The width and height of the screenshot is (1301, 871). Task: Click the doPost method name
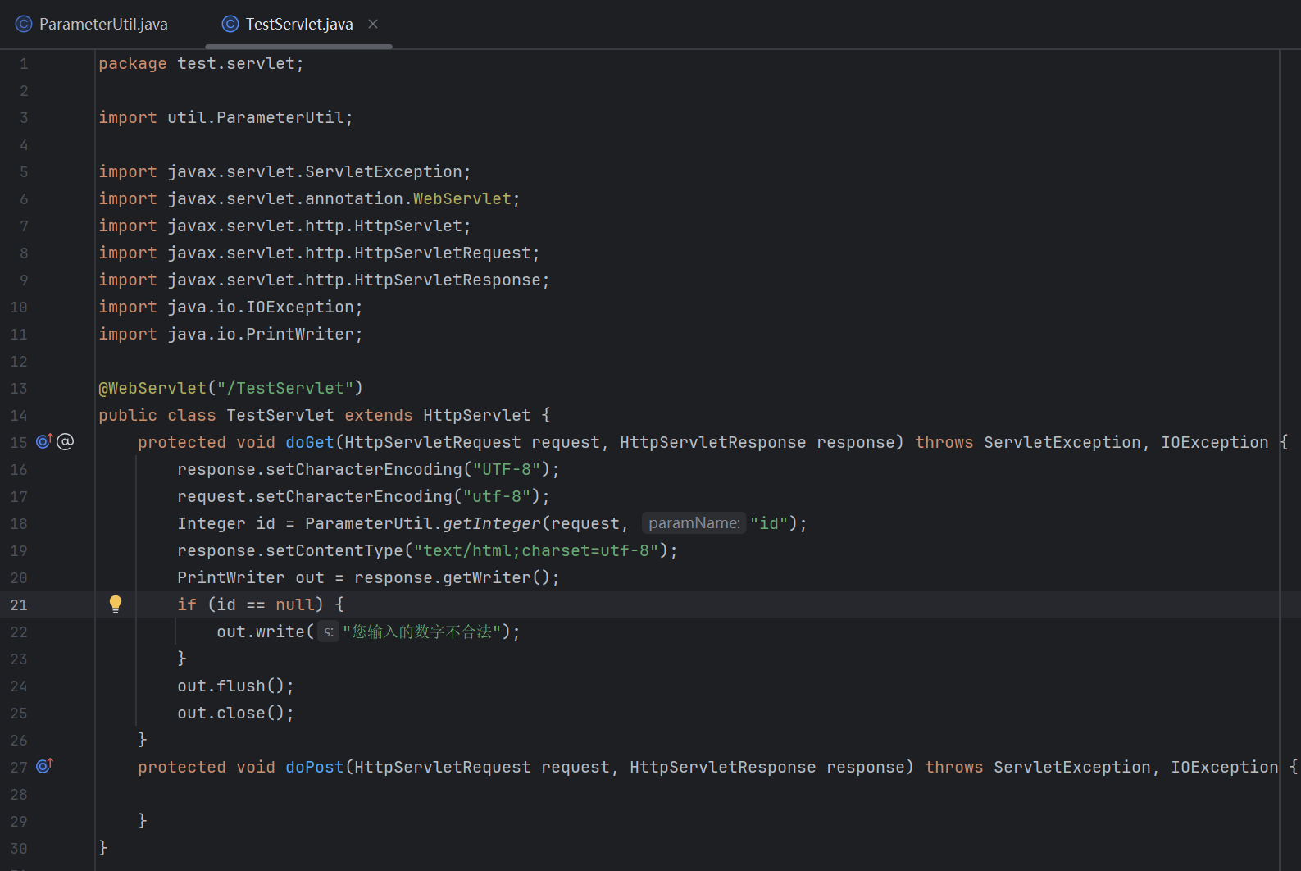tap(315, 767)
